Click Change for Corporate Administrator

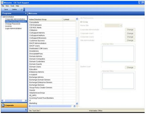click(x=130, y=30)
